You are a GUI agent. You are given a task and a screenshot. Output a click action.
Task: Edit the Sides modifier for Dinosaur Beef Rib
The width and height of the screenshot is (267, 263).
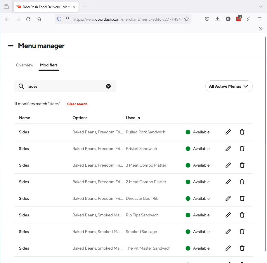[x=228, y=198]
